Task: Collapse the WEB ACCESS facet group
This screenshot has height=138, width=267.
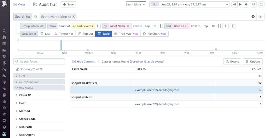Action: (x=39, y=88)
